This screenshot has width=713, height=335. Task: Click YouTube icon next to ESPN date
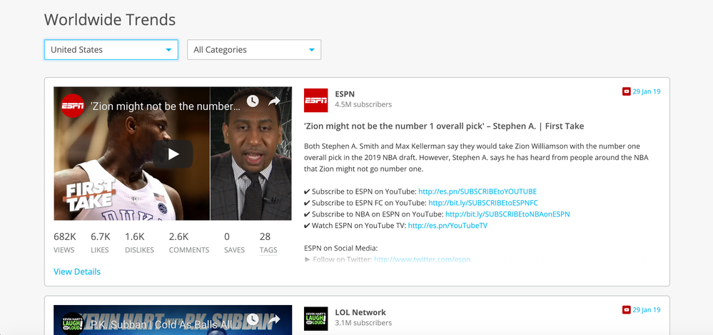click(626, 91)
